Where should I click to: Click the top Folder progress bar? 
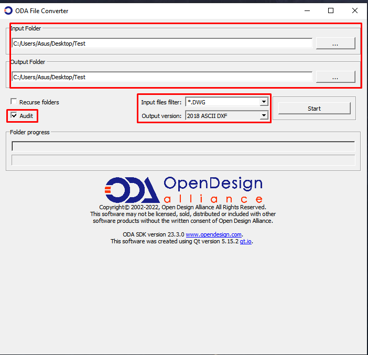[183, 146]
